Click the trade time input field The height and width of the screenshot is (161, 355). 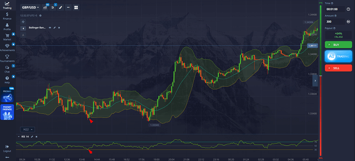[x=335, y=9]
